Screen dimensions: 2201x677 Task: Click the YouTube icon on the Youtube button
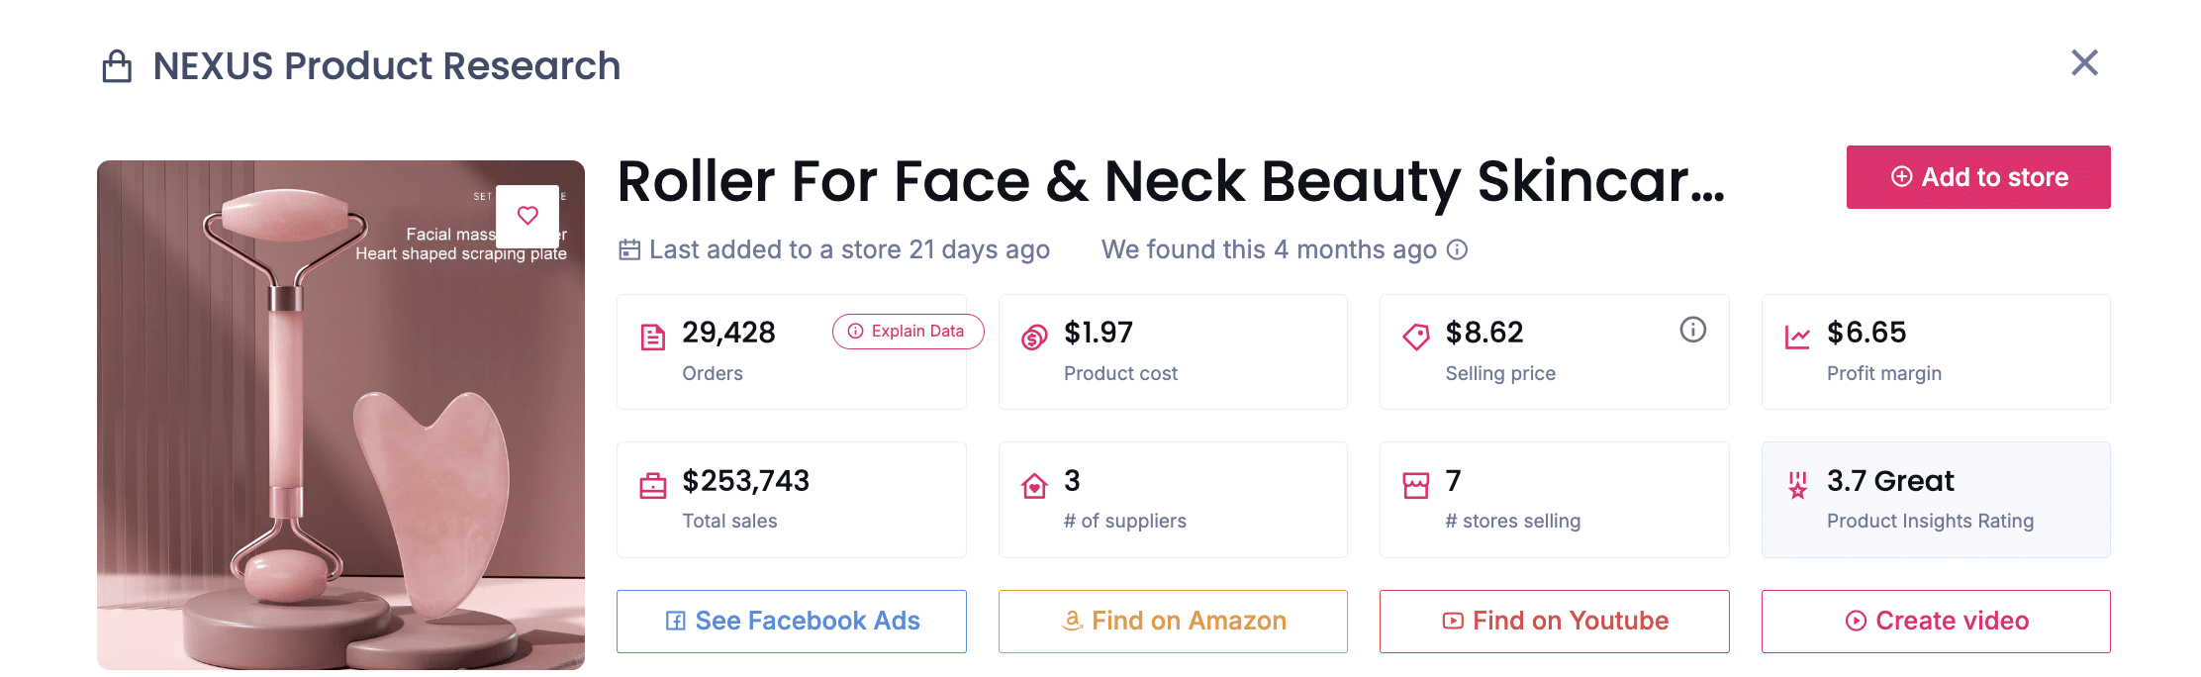click(1451, 621)
